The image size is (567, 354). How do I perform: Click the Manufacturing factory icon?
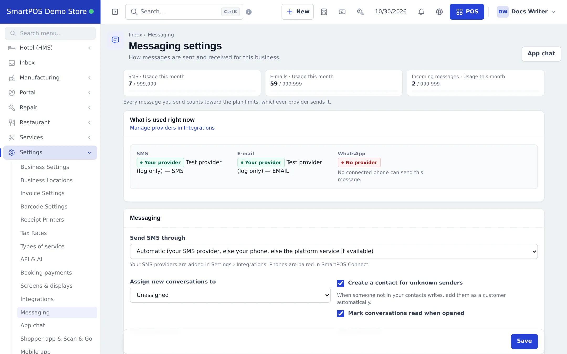pyautogui.click(x=12, y=78)
